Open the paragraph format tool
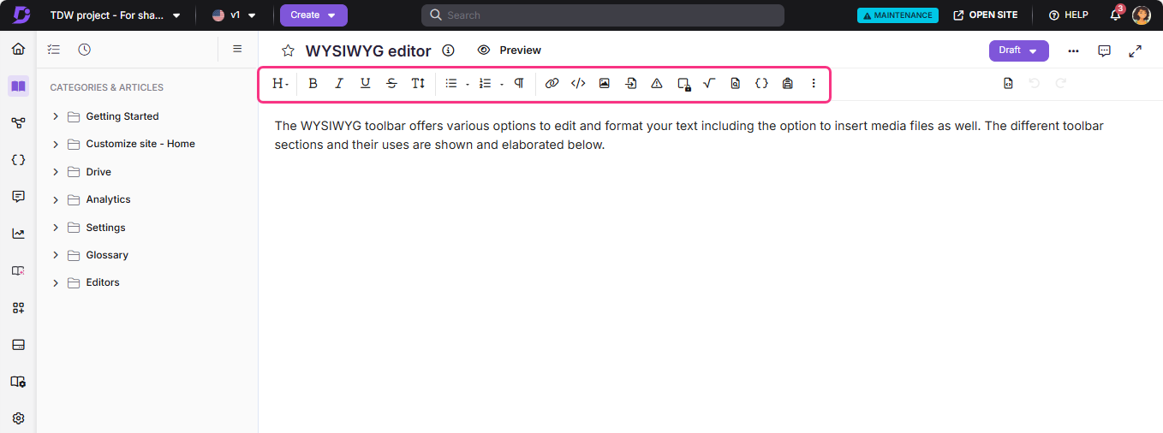 point(519,83)
